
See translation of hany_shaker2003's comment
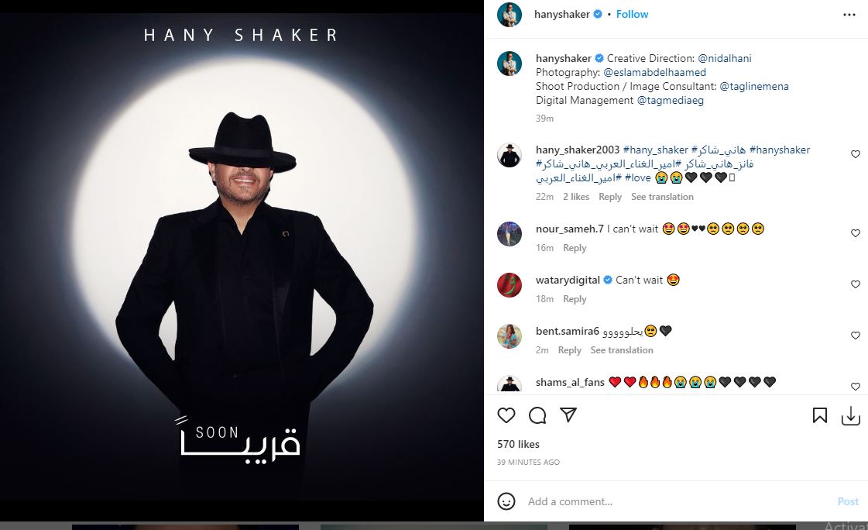click(x=662, y=197)
